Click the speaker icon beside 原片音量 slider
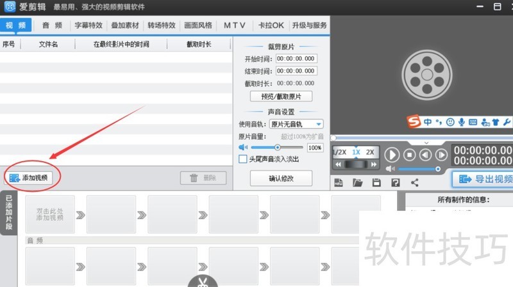The image size is (513, 287). tap(244, 148)
